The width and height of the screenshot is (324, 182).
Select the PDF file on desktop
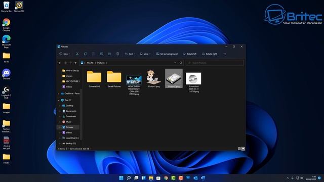tap(7, 143)
